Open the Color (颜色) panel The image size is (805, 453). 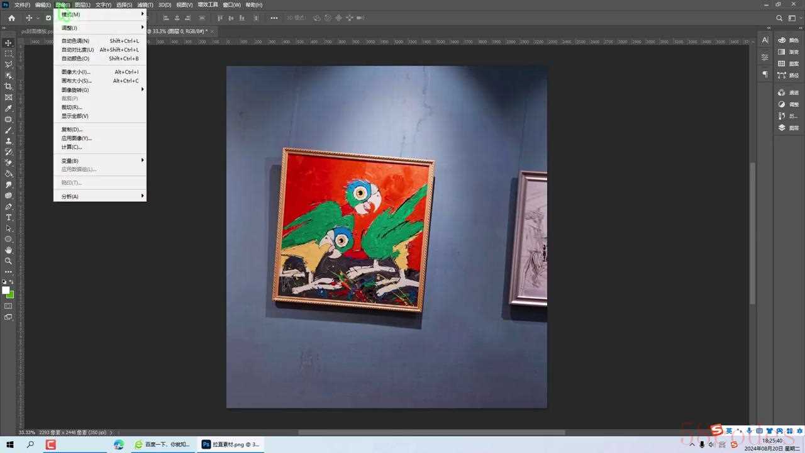pos(788,40)
